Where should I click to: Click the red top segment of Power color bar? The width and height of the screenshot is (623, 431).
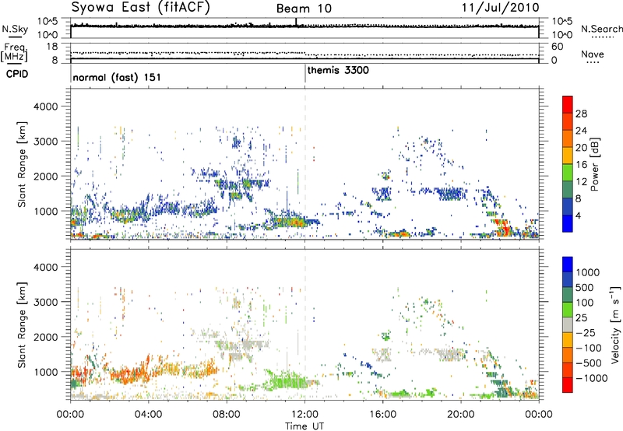point(568,104)
